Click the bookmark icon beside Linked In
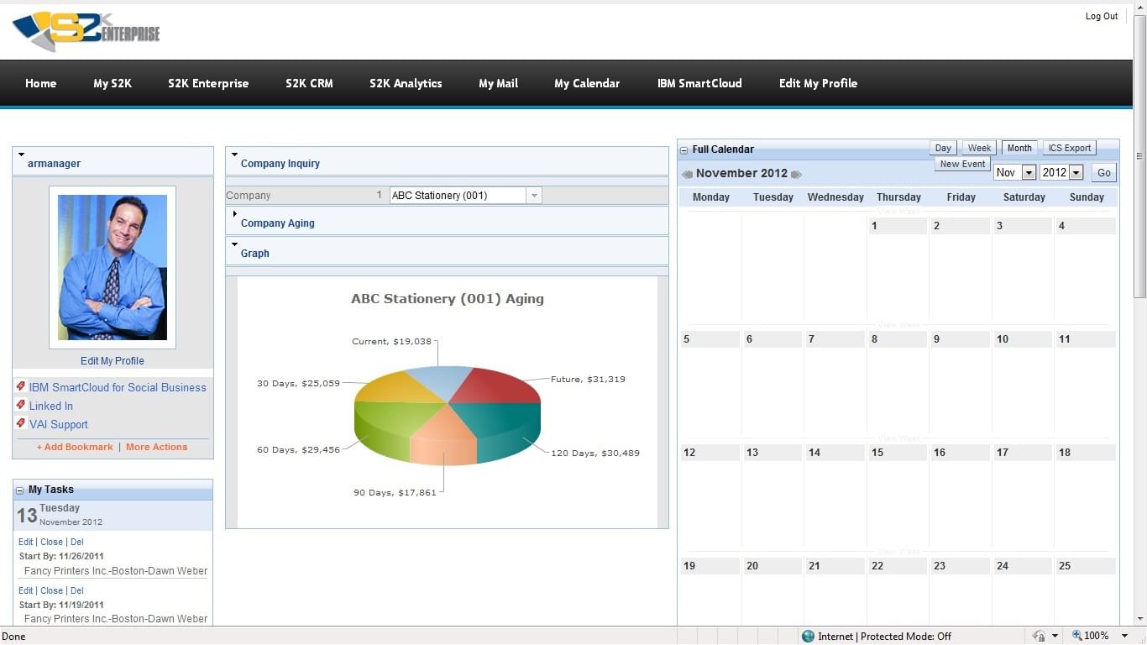 (x=20, y=406)
